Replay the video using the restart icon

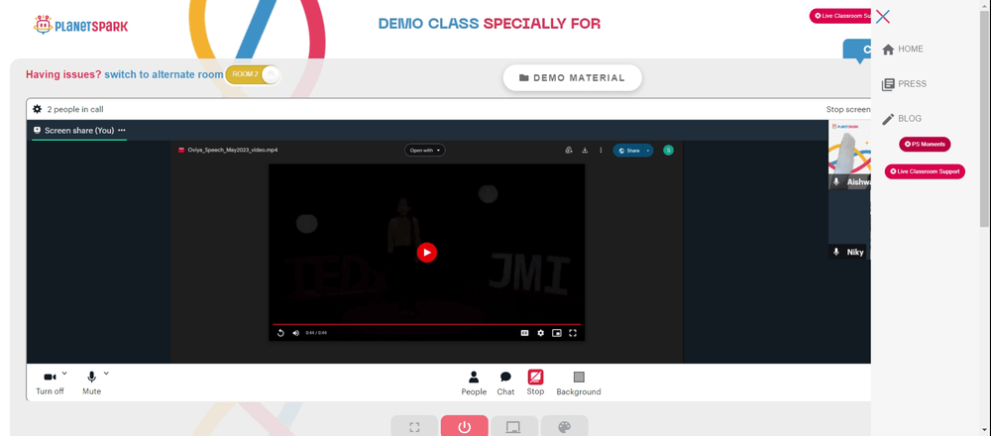pos(280,333)
